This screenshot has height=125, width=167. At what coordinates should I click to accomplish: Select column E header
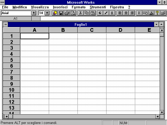147,30
